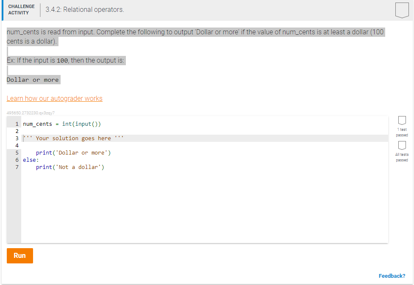
Task: Click line number 4 in the gutter
Action: pos(17,145)
